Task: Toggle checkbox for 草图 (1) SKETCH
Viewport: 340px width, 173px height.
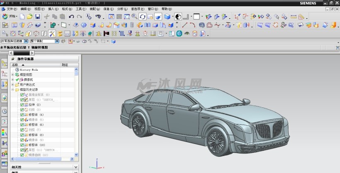Action: click(22, 100)
